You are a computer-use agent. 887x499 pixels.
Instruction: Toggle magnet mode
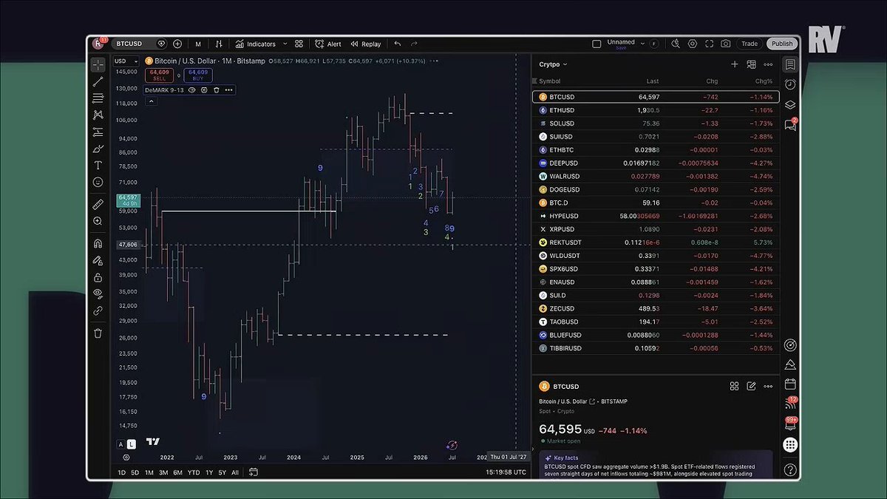tap(98, 243)
